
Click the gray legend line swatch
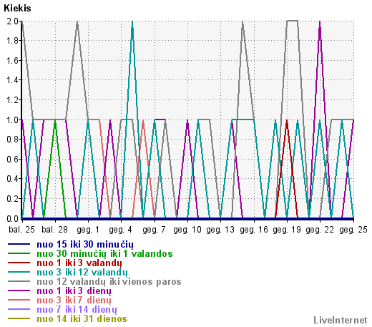19,281
